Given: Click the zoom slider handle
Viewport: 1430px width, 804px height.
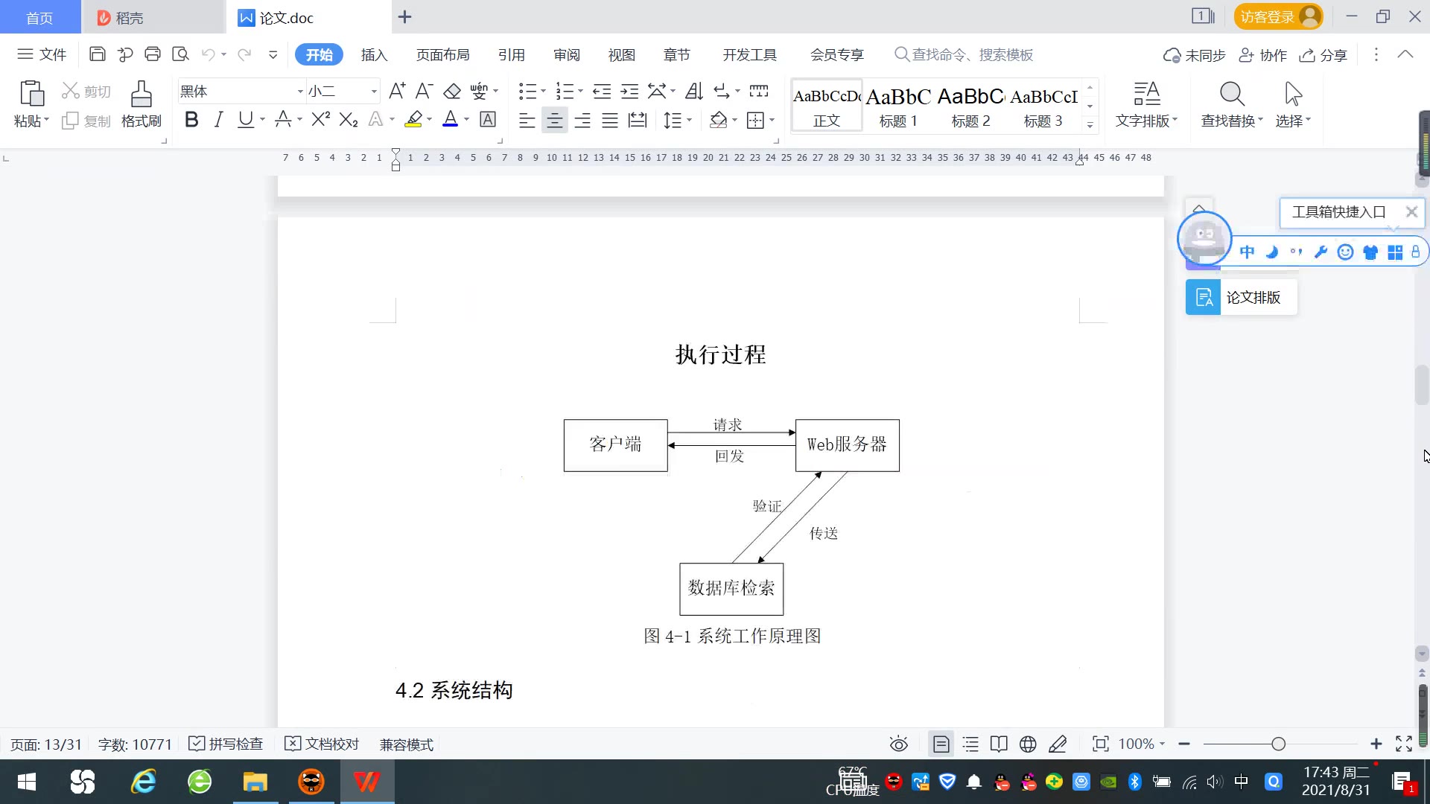Looking at the screenshot, I should (x=1279, y=744).
